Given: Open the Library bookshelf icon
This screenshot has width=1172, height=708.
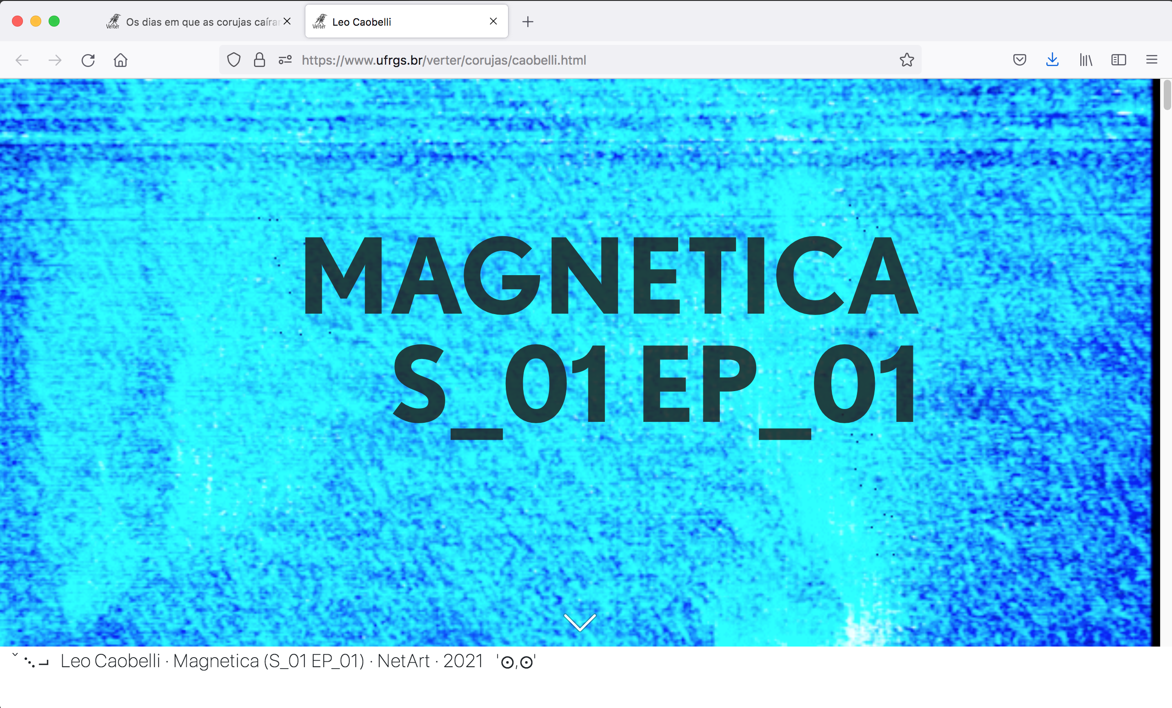Looking at the screenshot, I should coord(1085,60).
